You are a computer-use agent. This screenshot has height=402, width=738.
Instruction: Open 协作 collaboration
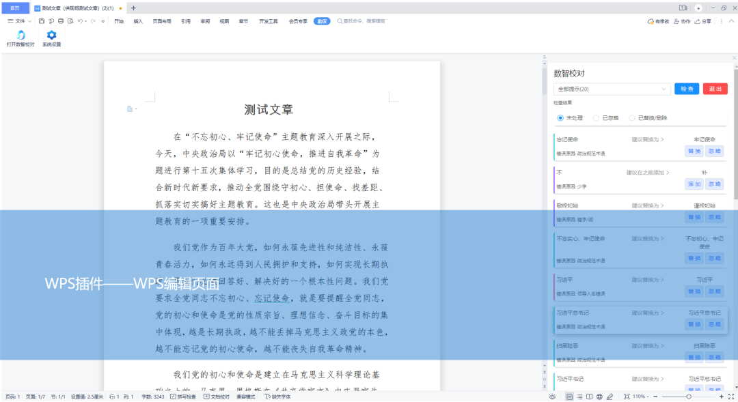click(682, 21)
